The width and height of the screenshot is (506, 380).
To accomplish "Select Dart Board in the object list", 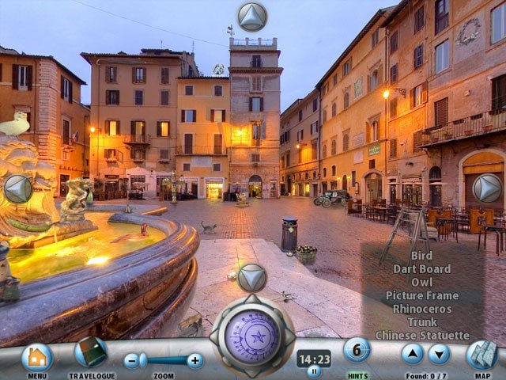I will coord(422,269).
